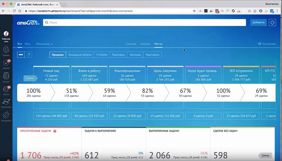Open the Настройки wrench icon
Viewport: 282px width, 161px height.
point(6,116)
